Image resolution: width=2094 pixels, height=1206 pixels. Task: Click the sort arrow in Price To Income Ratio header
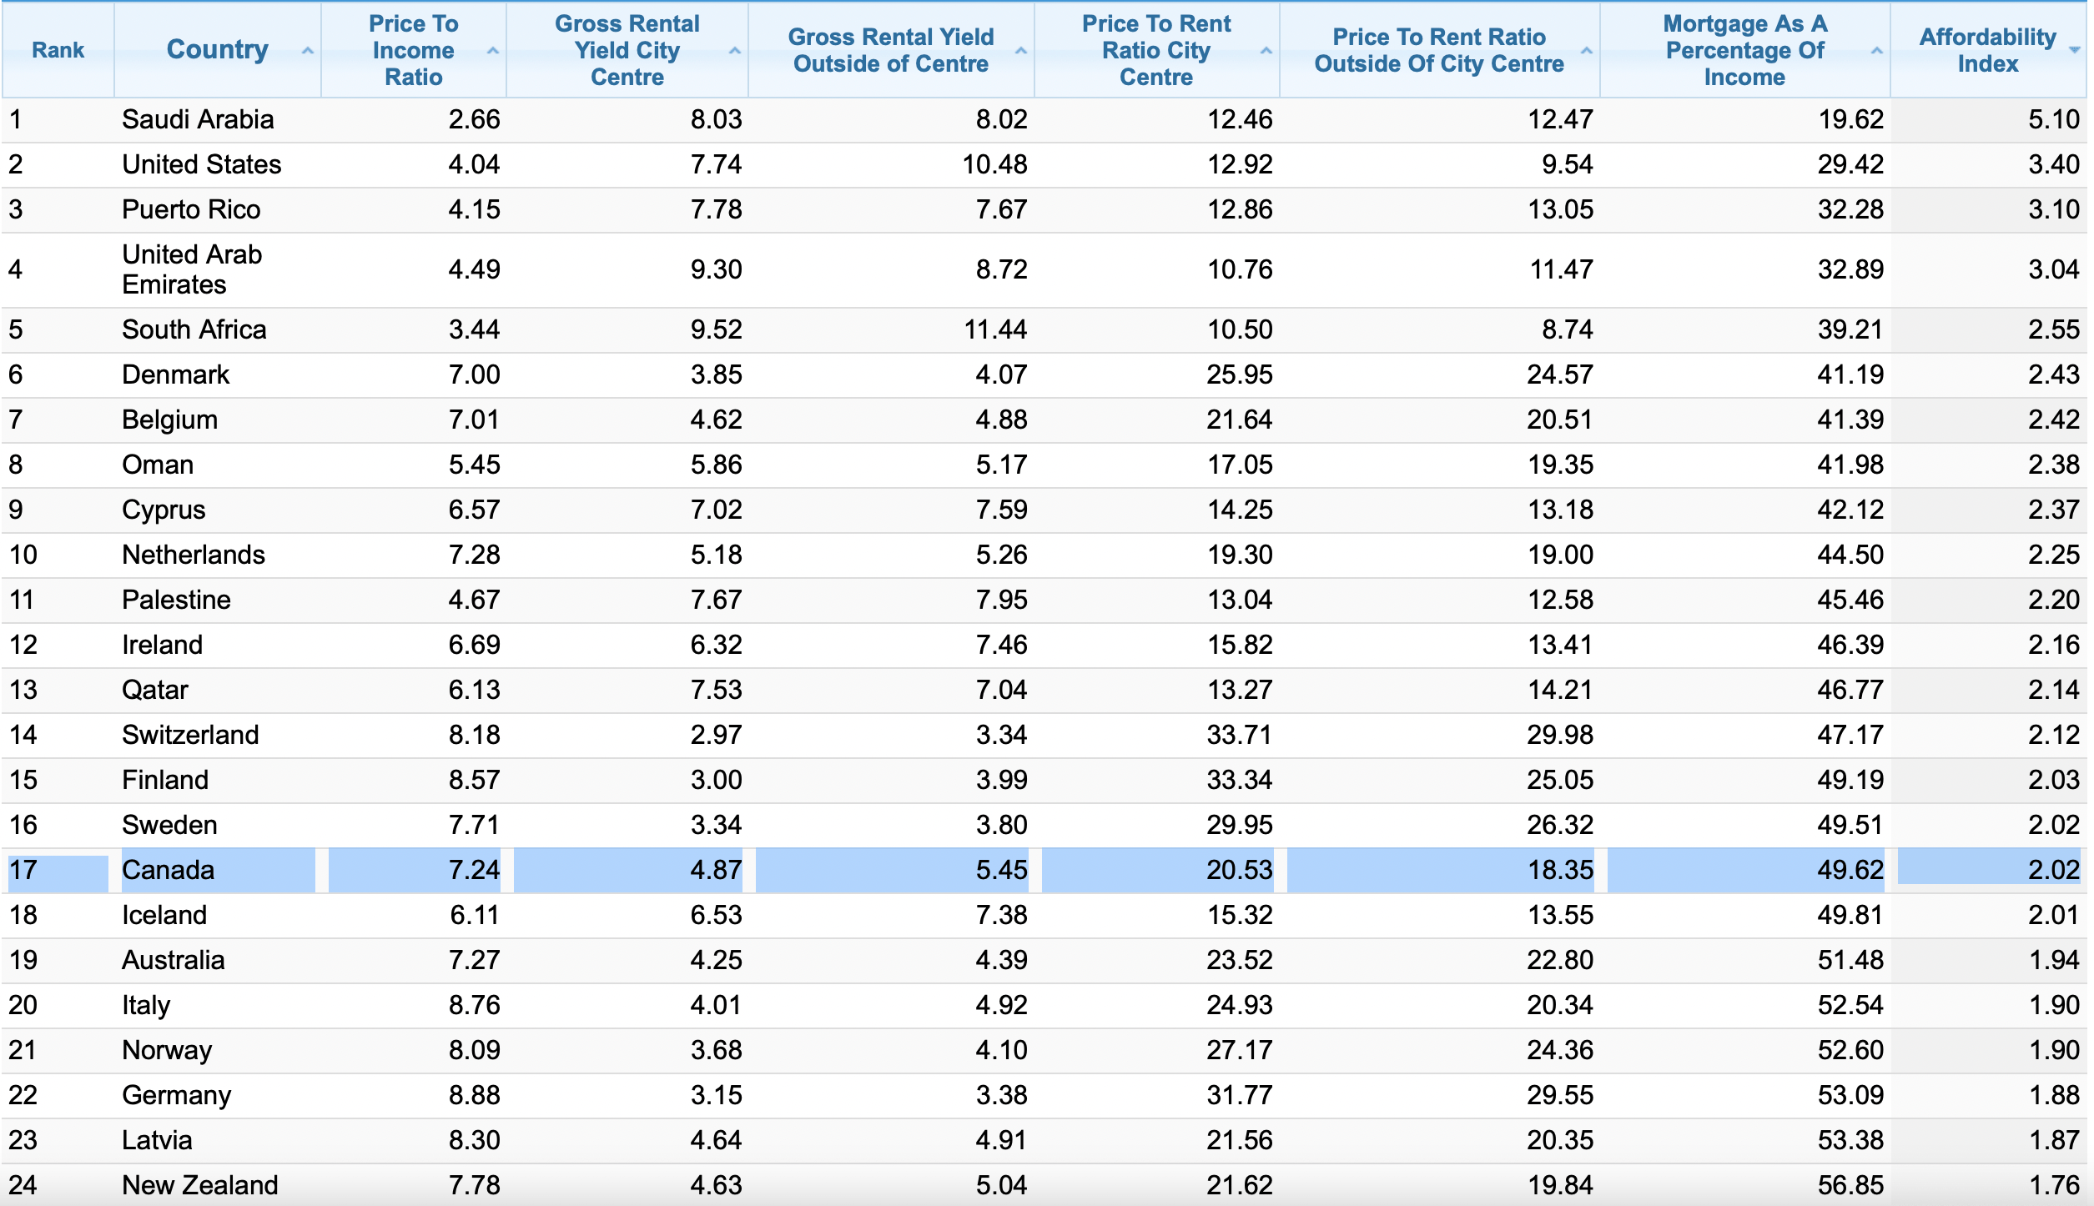(x=492, y=51)
